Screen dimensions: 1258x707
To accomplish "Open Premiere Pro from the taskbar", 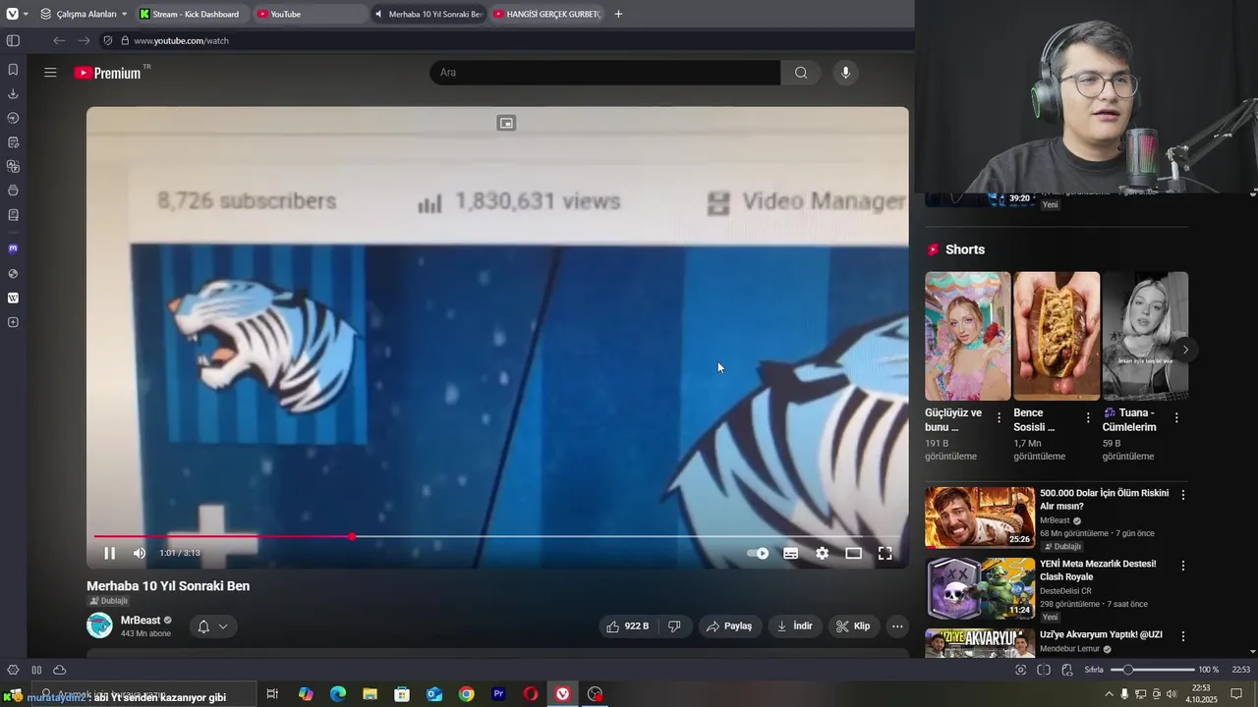I will click(498, 694).
